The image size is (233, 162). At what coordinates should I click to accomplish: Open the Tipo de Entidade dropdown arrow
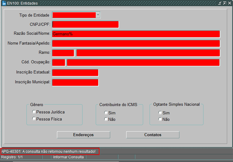(98, 15)
